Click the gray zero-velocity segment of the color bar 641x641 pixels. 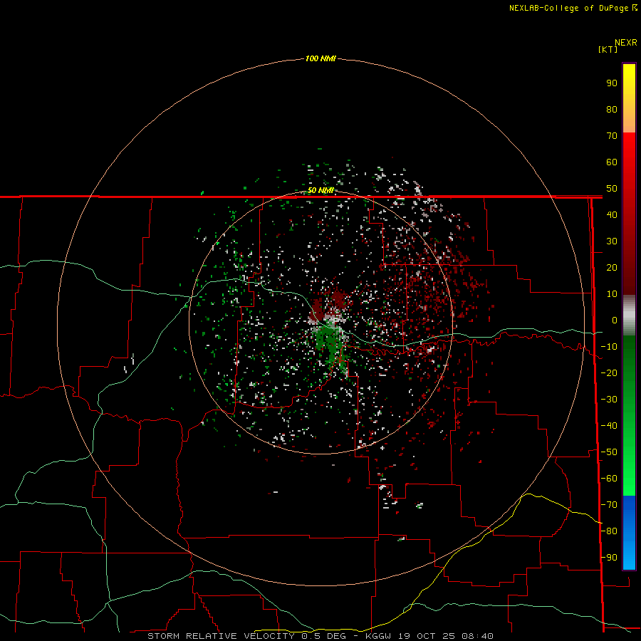pos(629,316)
